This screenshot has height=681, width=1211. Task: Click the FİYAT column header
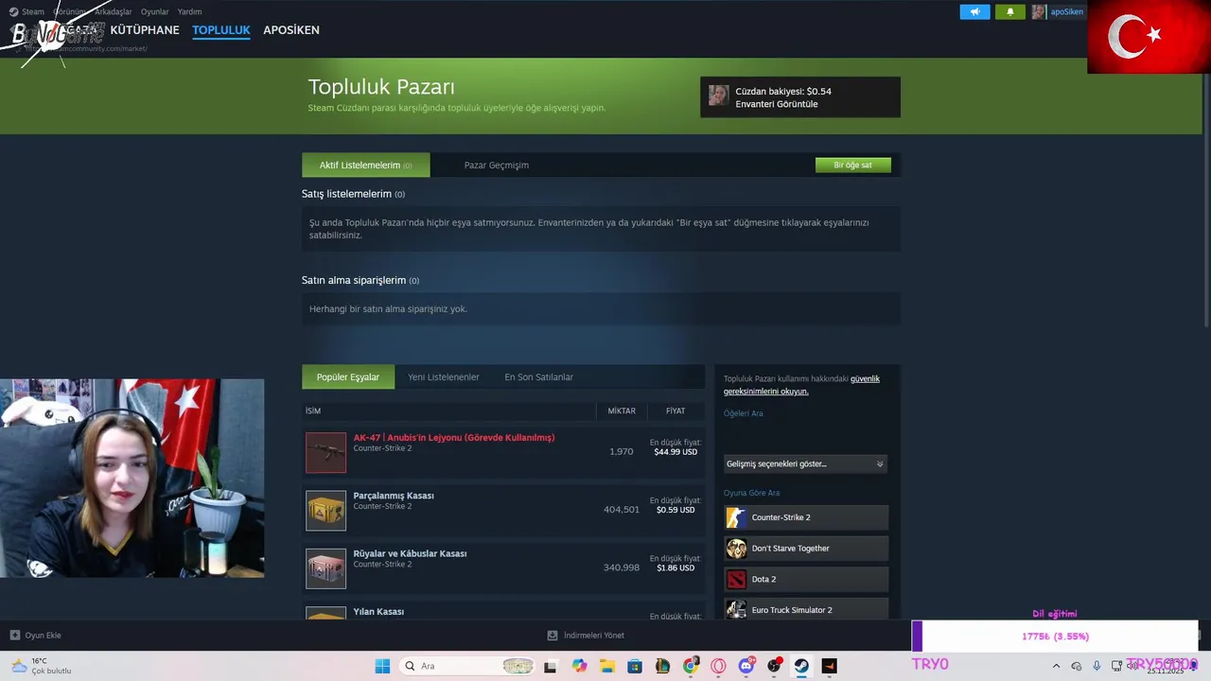(676, 410)
